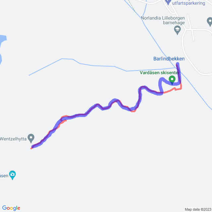Click the Norlandia Lilleborgen barnehage school pin
Image resolution: width=212 pixels, height=212 pixels.
178,30
